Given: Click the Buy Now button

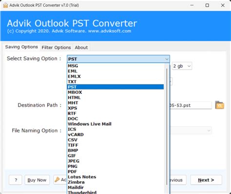Looking at the screenshot, I should (x=37, y=180).
